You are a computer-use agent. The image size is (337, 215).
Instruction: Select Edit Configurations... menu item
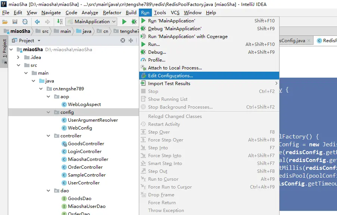(x=209, y=76)
